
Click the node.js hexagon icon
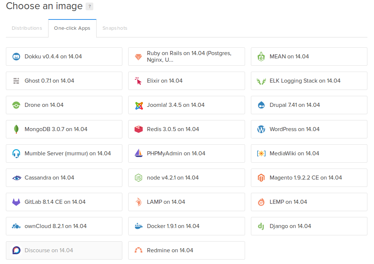[x=139, y=178]
